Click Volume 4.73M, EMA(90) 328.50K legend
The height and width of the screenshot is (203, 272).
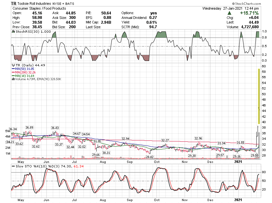coord(38,79)
